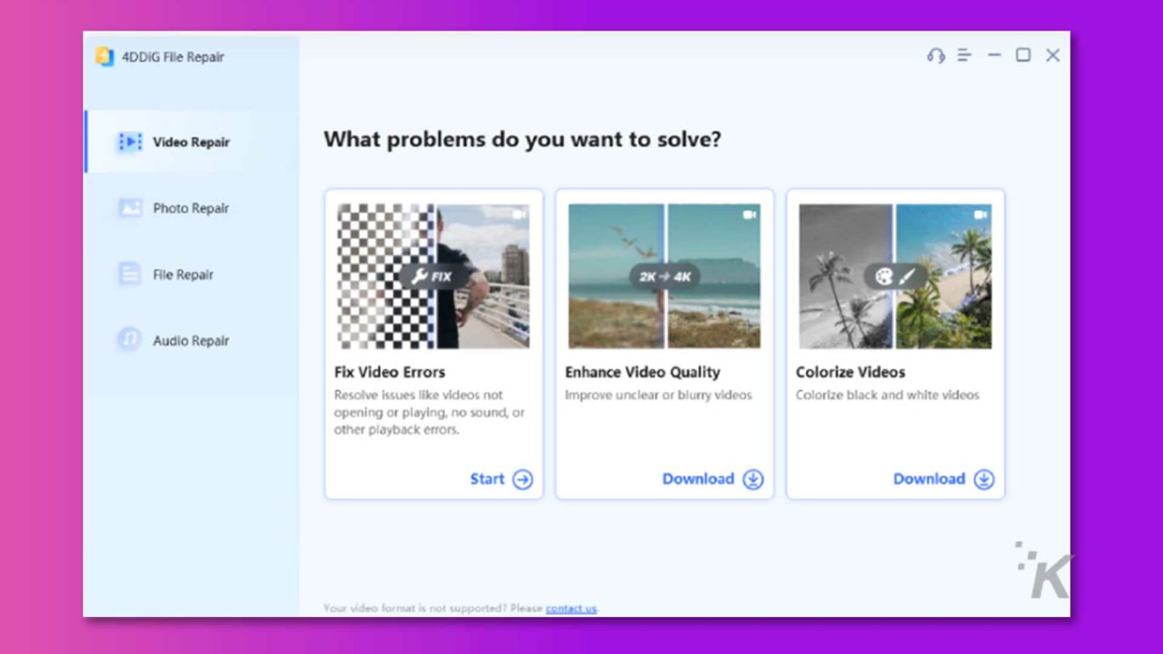The image size is (1163, 654).
Task: Click the Colorize Videos palm tree thumbnail
Action: coord(896,276)
